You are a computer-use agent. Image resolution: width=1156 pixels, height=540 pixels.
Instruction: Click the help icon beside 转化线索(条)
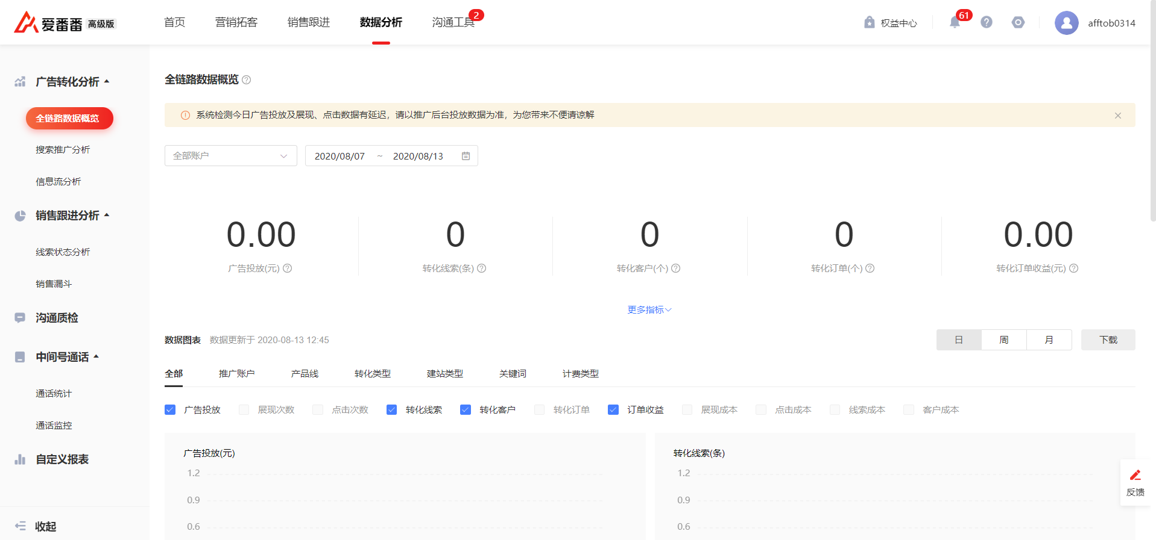coord(482,268)
